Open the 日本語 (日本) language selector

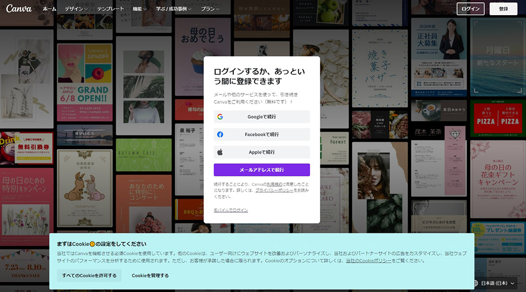(494, 283)
